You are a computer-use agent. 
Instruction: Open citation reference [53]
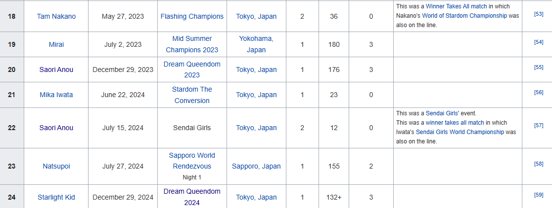(539, 13)
